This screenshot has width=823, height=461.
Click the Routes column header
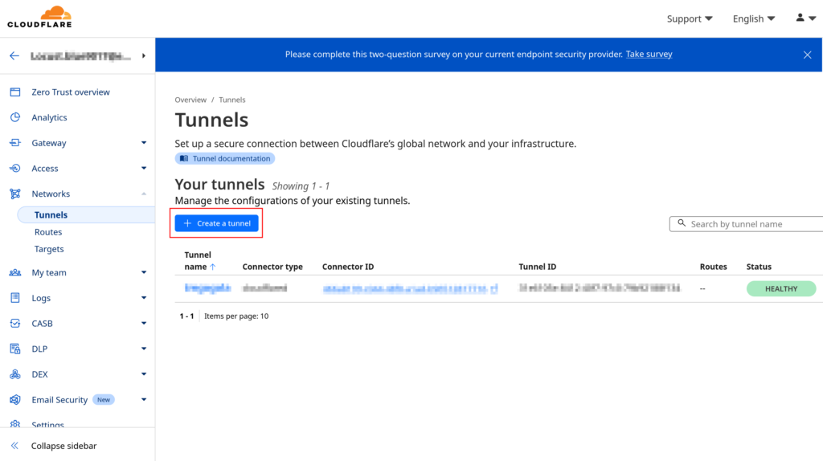[x=714, y=267]
